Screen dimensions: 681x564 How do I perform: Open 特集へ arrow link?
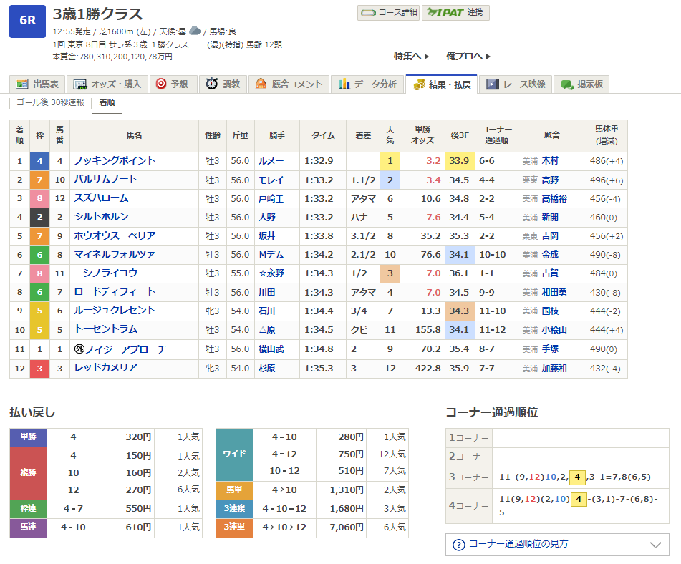click(411, 56)
